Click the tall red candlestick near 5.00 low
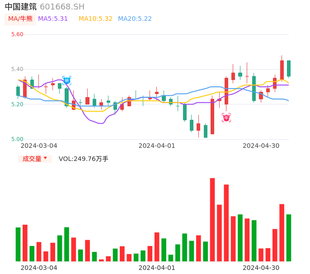310x274 pixels. (x=212, y=117)
